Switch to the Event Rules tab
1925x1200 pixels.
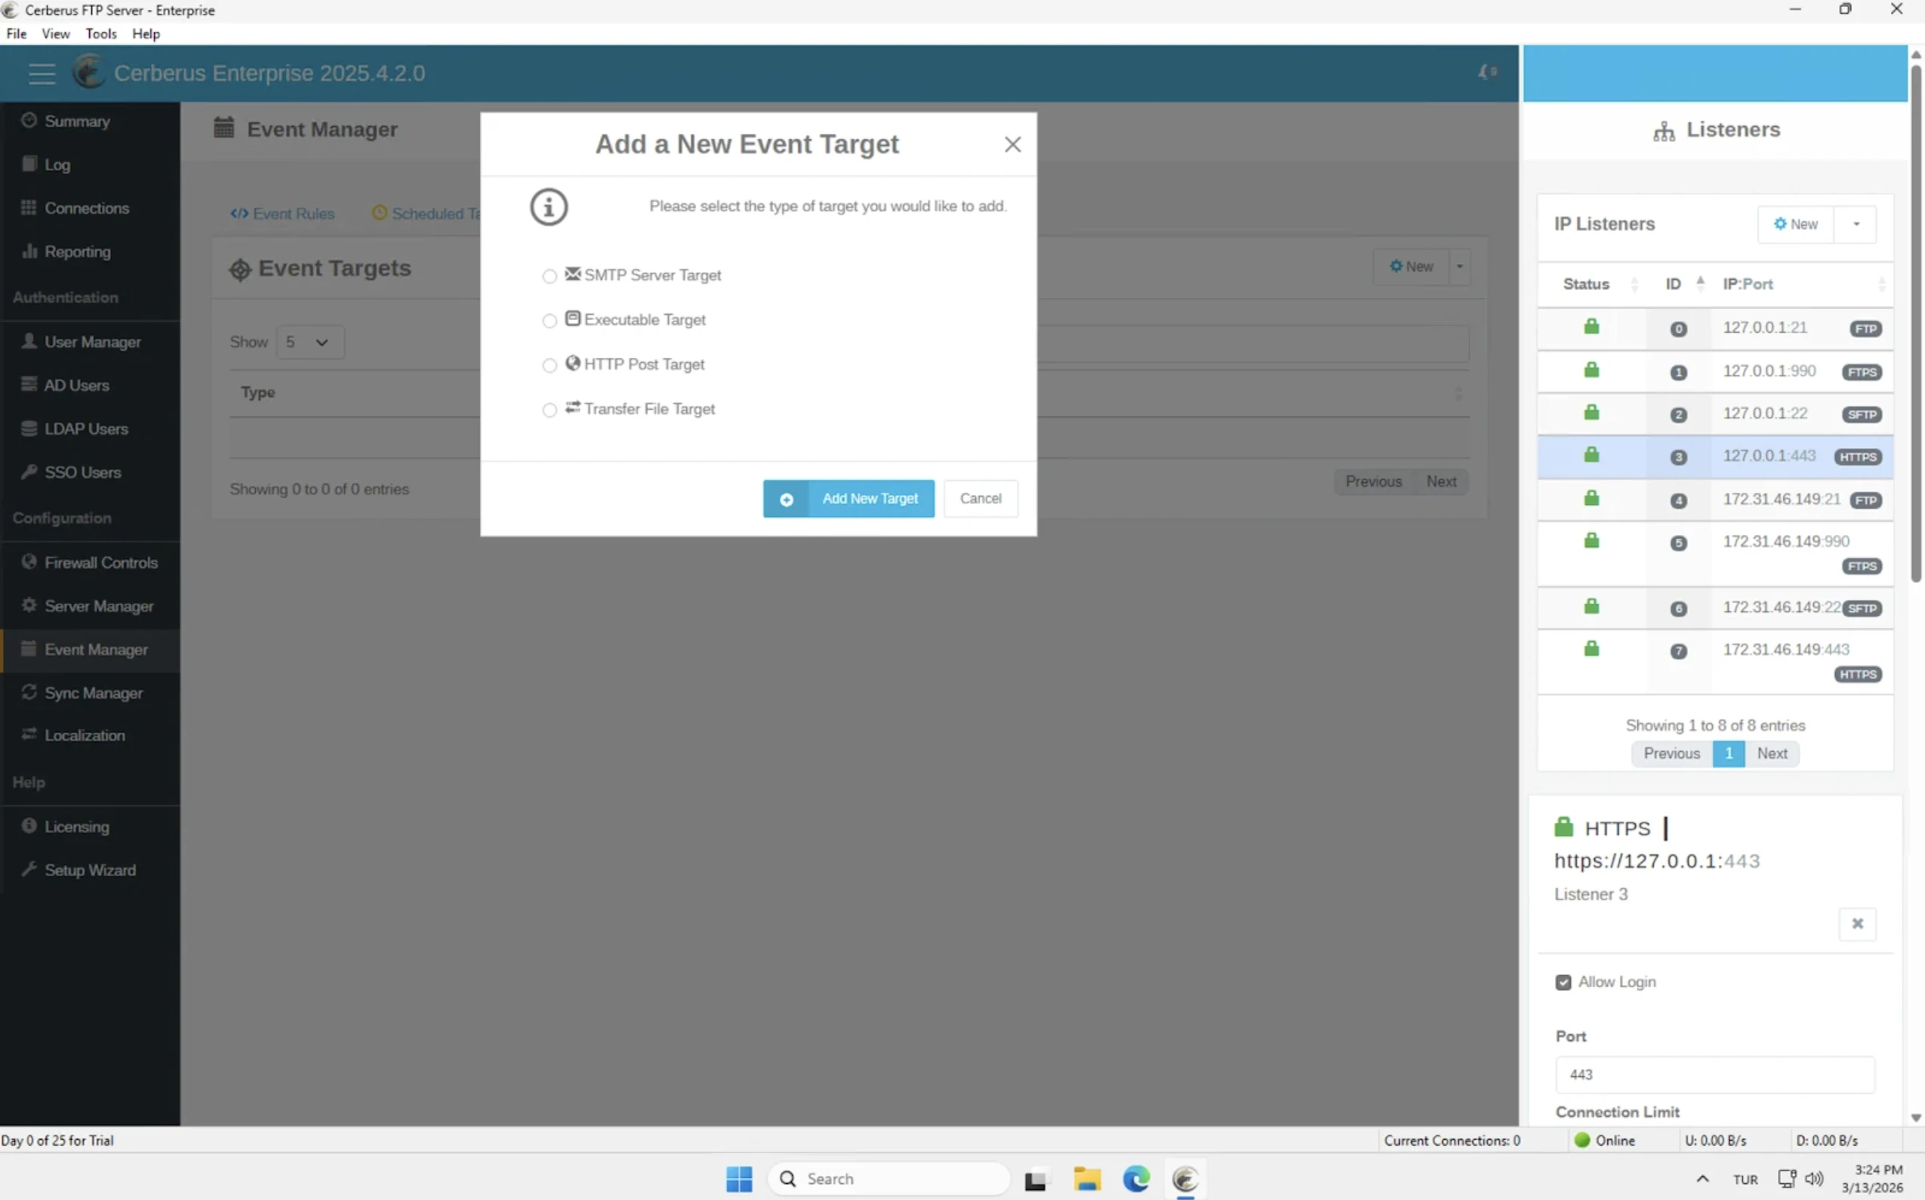coord(282,214)
